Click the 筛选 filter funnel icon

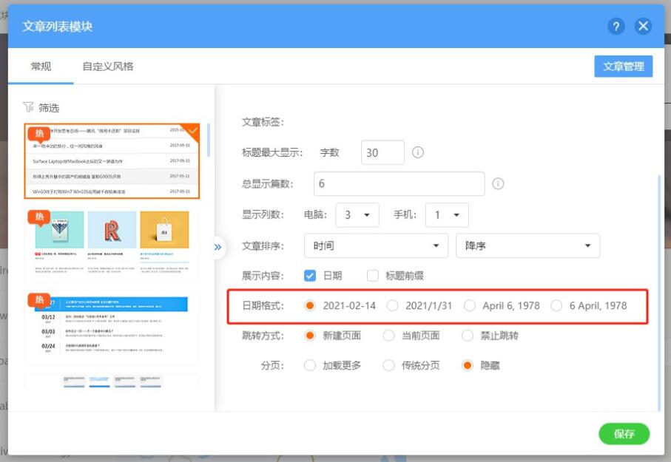point(29,107)
